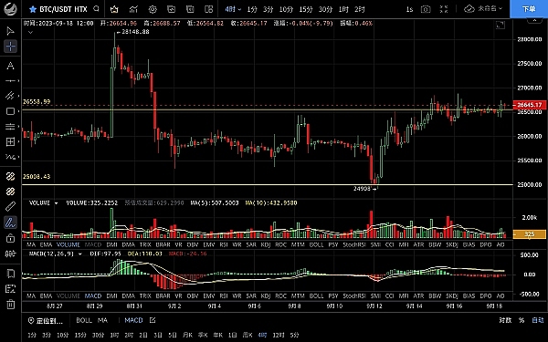This screenshot has width=548, height=342.
Task: Take a chart screenshot with camera icon
Action: click(x=426, y=9)
